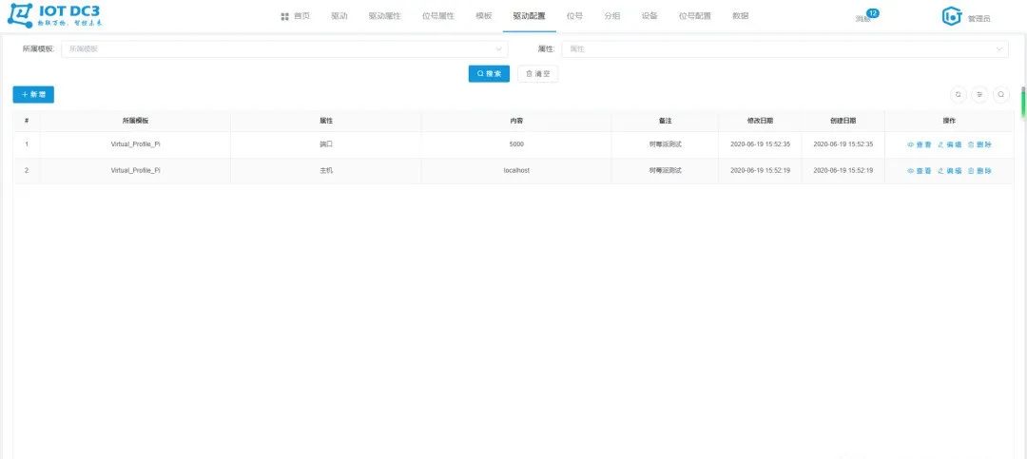Click the blue 搜索 search button
Screen dimensions: 1027x459
click(489, 74)
